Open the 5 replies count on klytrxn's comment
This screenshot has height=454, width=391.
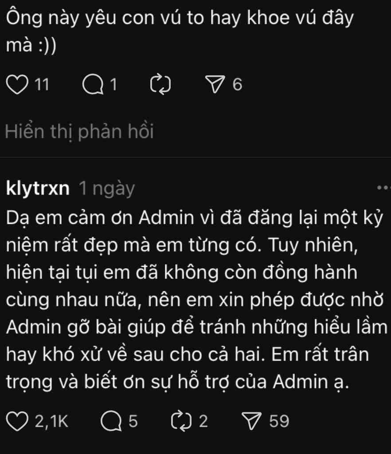pos(133,421)
